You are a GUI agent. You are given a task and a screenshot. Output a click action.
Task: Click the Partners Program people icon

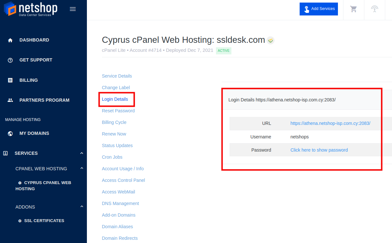10,100
